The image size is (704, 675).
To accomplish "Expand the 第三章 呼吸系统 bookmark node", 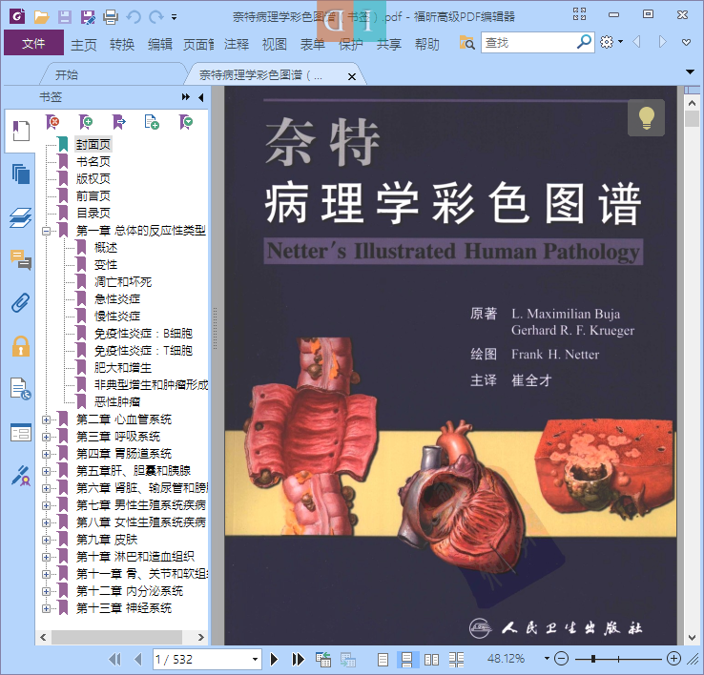I will (46, 437).
